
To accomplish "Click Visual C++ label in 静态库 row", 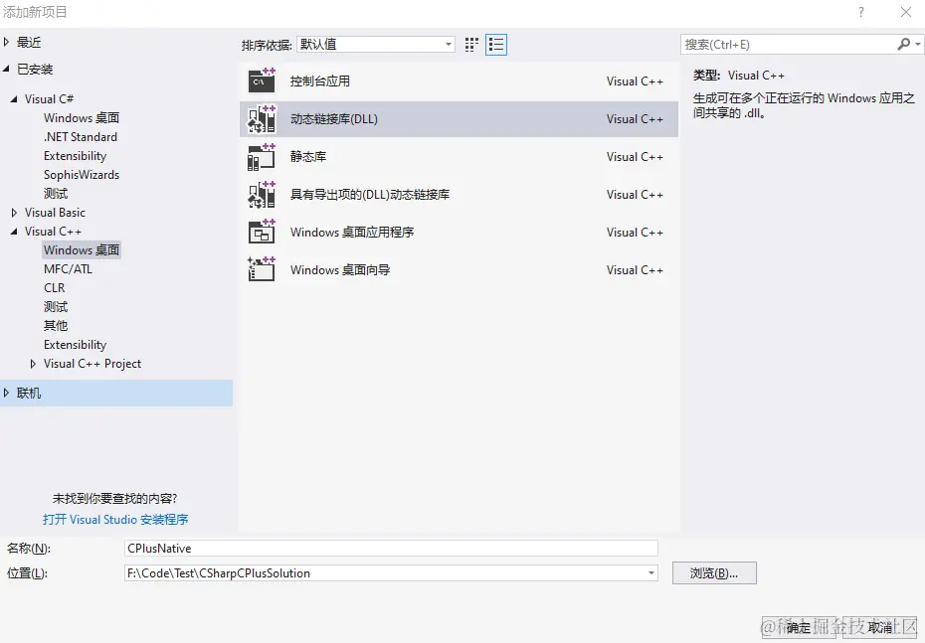I will pos(635,156).
